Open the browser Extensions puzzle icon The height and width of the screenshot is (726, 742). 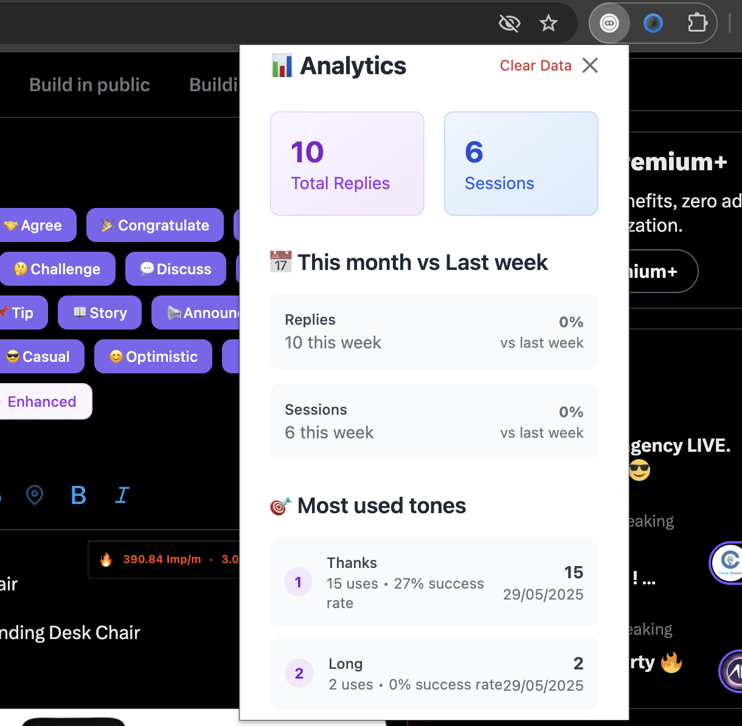[x=697, y=24]
